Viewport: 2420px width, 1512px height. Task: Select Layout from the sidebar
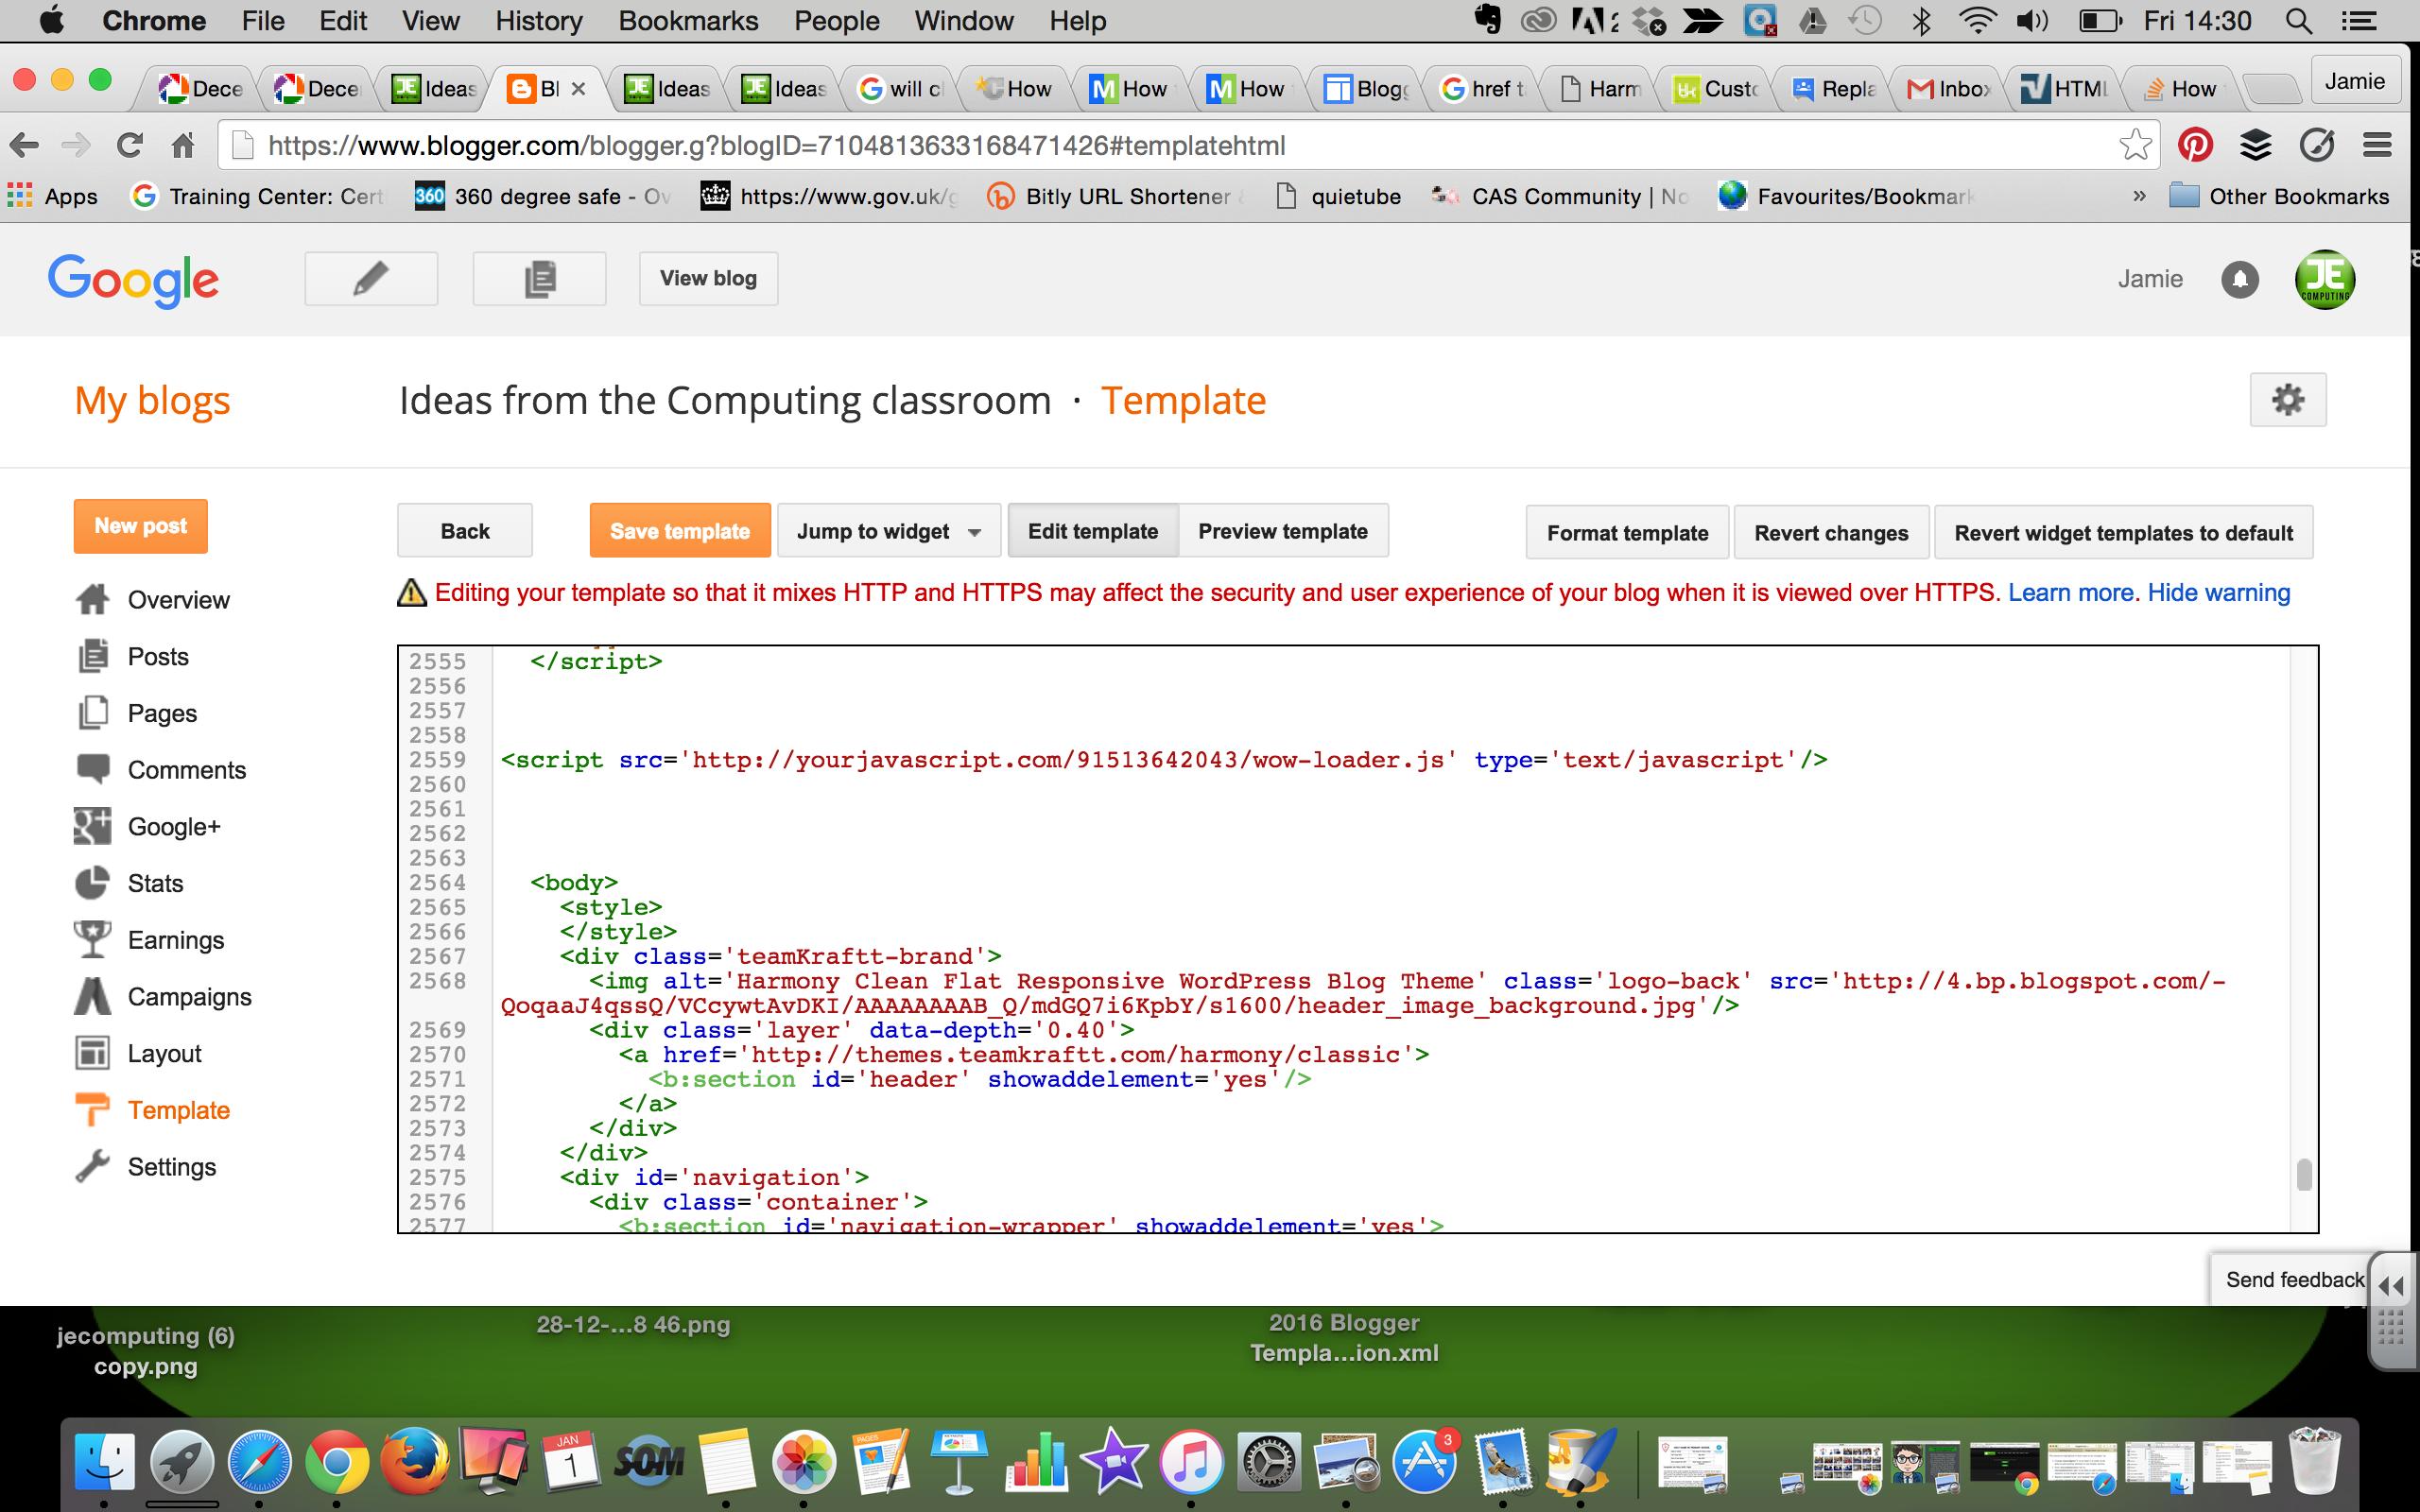pyautogui.click(x=164, y=1053)
